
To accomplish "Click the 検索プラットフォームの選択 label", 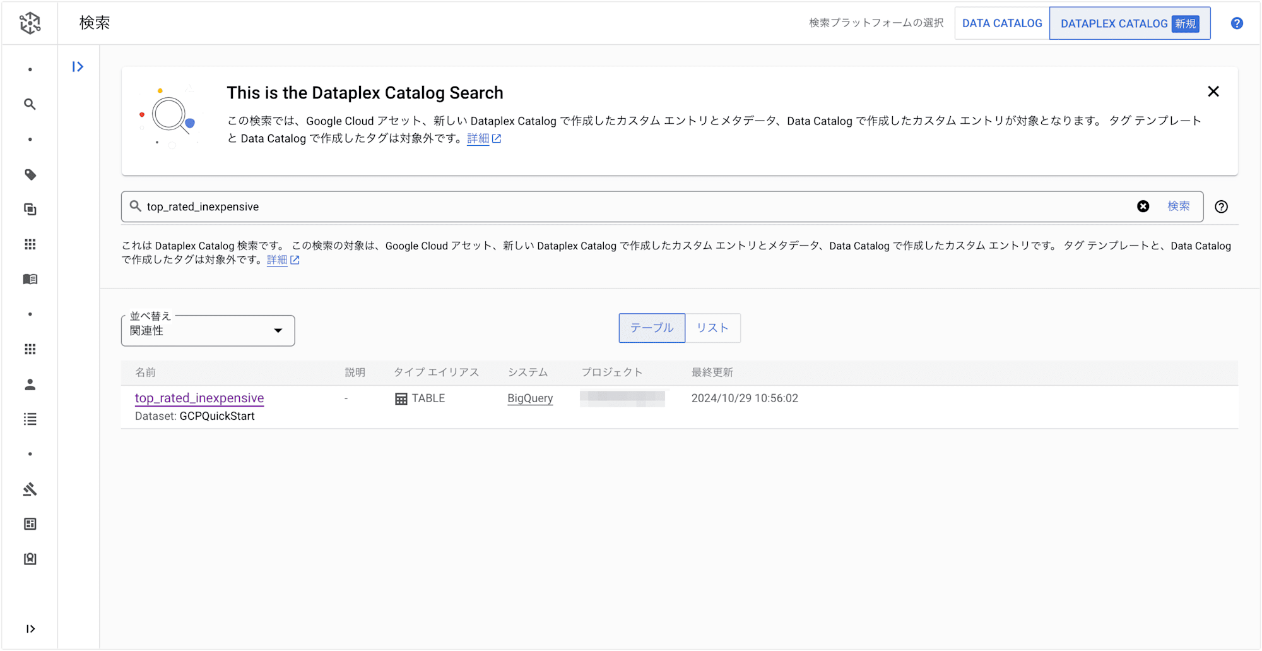I will point(876,23).
